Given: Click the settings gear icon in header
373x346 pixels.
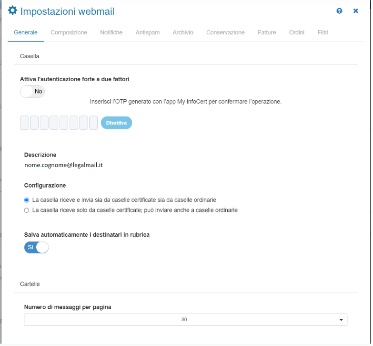Looking at the screenshot, I should [x=13, y=10].
